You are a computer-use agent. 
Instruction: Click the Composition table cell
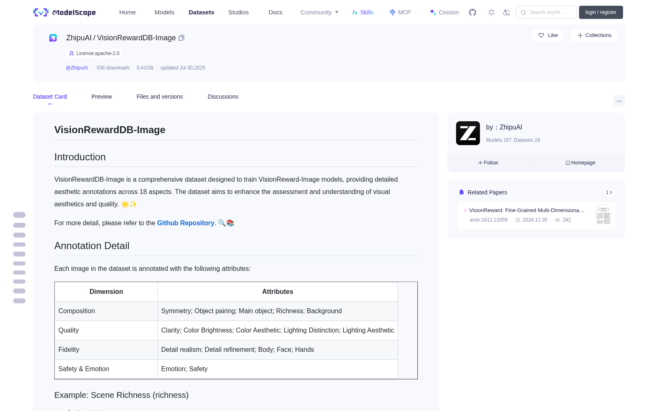click(106, 311)
